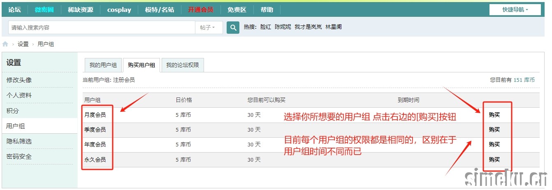The height and width of the screenshot is (190, 552).
Task: Go to home via breadcrumb house icon
Action: [5, 44]
